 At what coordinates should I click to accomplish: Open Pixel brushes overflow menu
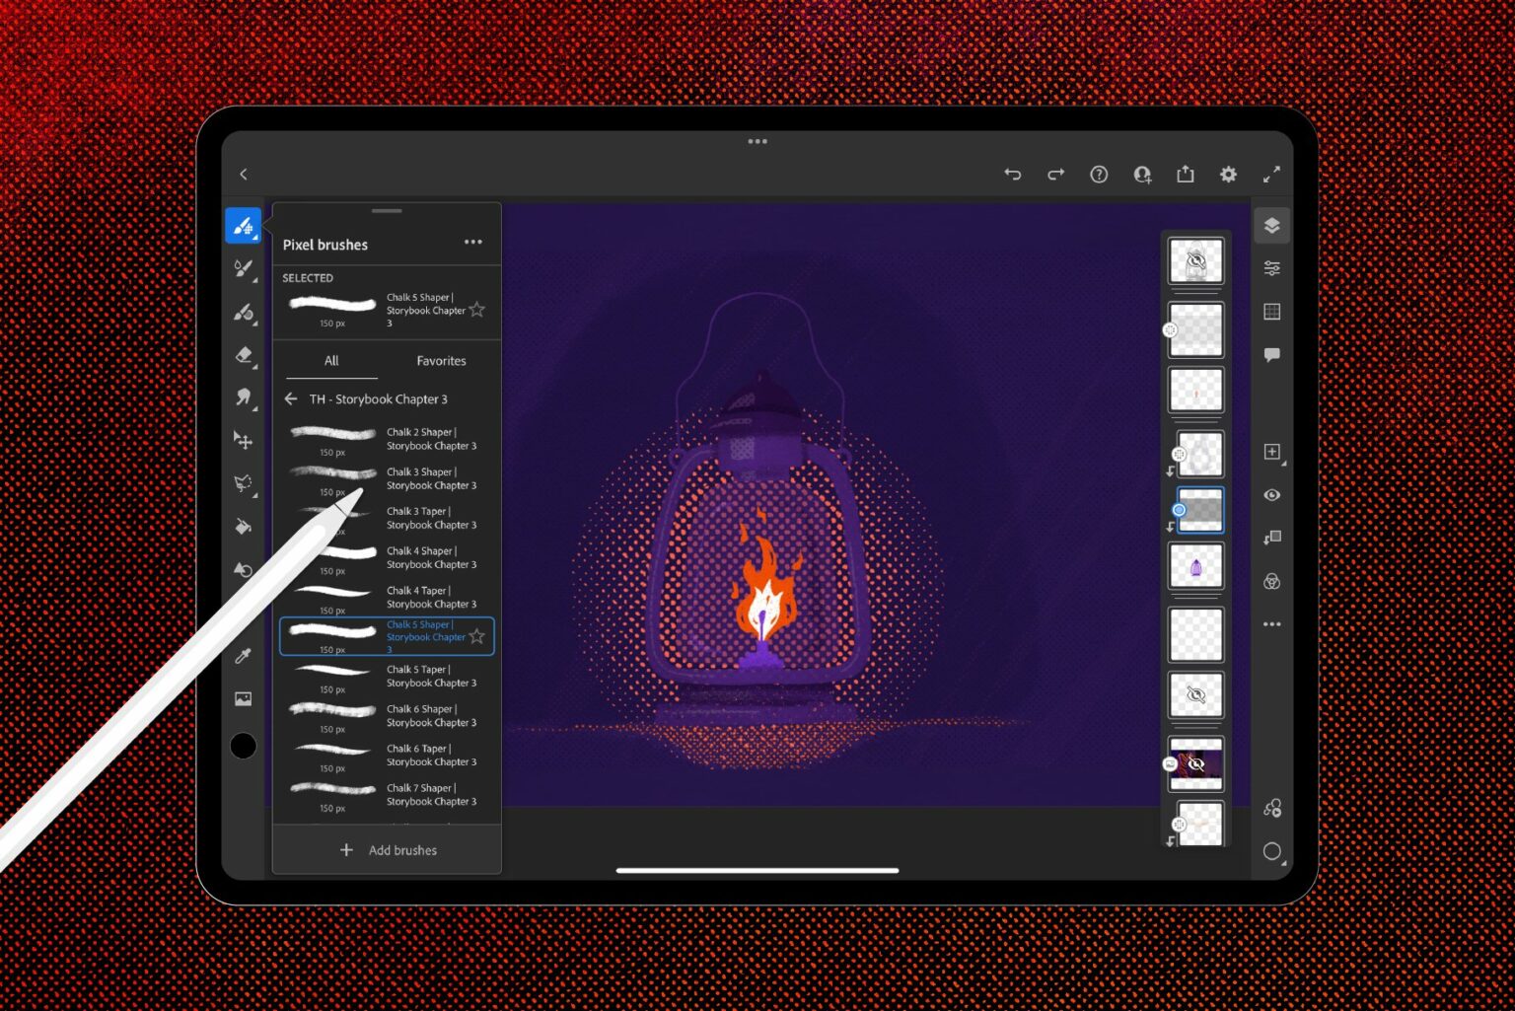473,242
